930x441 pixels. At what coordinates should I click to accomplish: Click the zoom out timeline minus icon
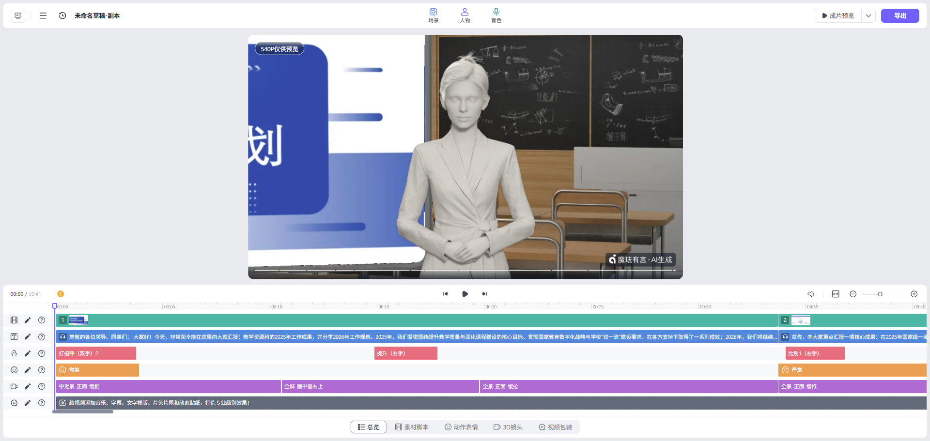pyautogui.click(x=853, y=294)
